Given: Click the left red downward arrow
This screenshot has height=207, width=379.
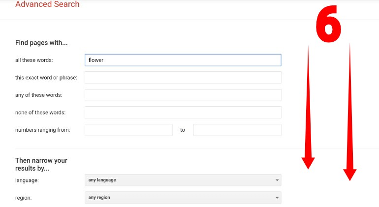Looking at the screenshot, I should pos(308,107).
